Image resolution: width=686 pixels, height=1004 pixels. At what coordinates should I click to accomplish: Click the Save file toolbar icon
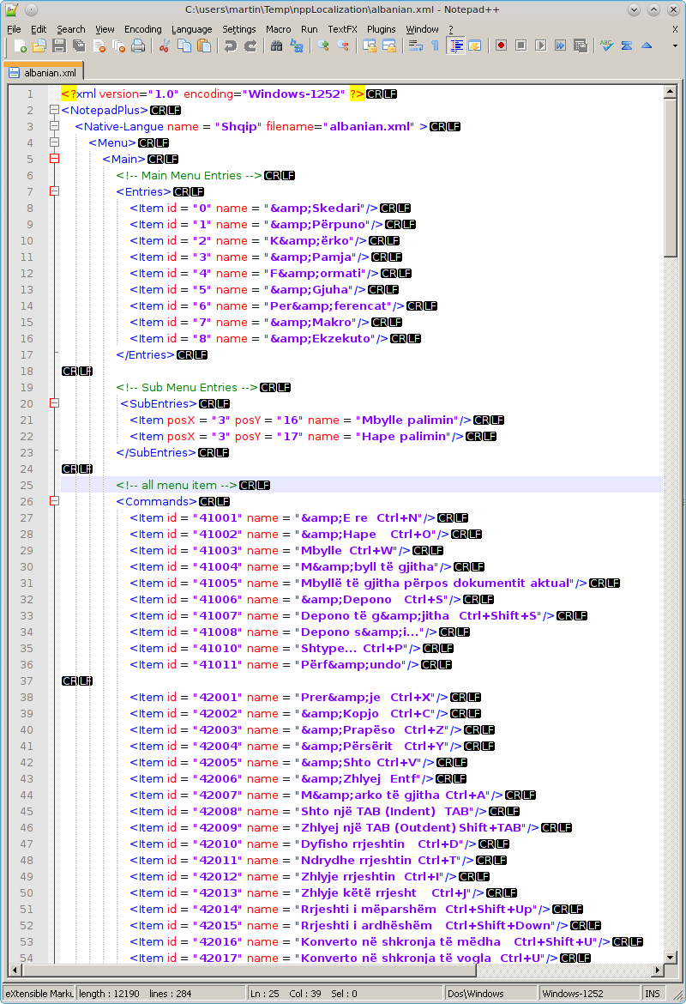[59, 45]
